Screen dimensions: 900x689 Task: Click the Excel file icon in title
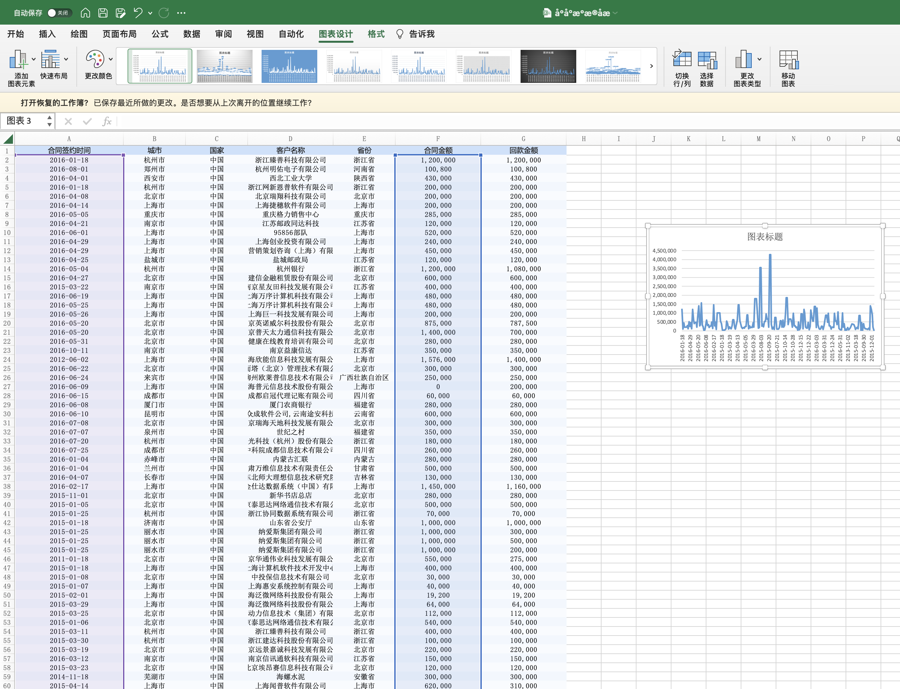pos(546,13)
